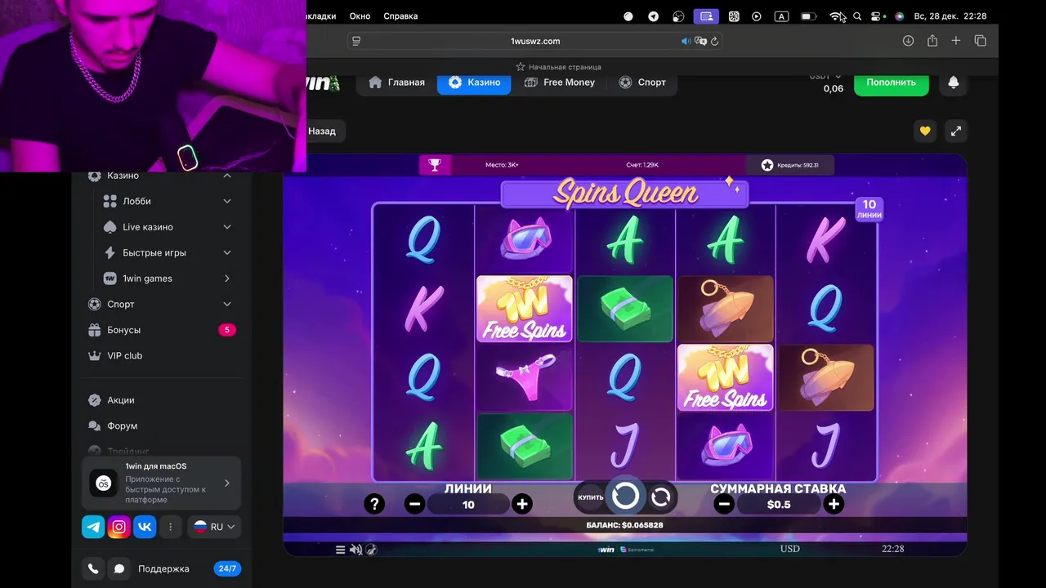Click the 10 линии paylines badge
The height and width of the screenshot is (588, 1046).
pyautogui.click(x=869, y=209)
